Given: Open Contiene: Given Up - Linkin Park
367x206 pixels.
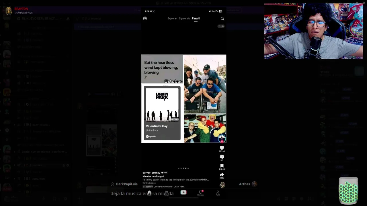Looking at the screenshot, I should (x=169, y=187).
